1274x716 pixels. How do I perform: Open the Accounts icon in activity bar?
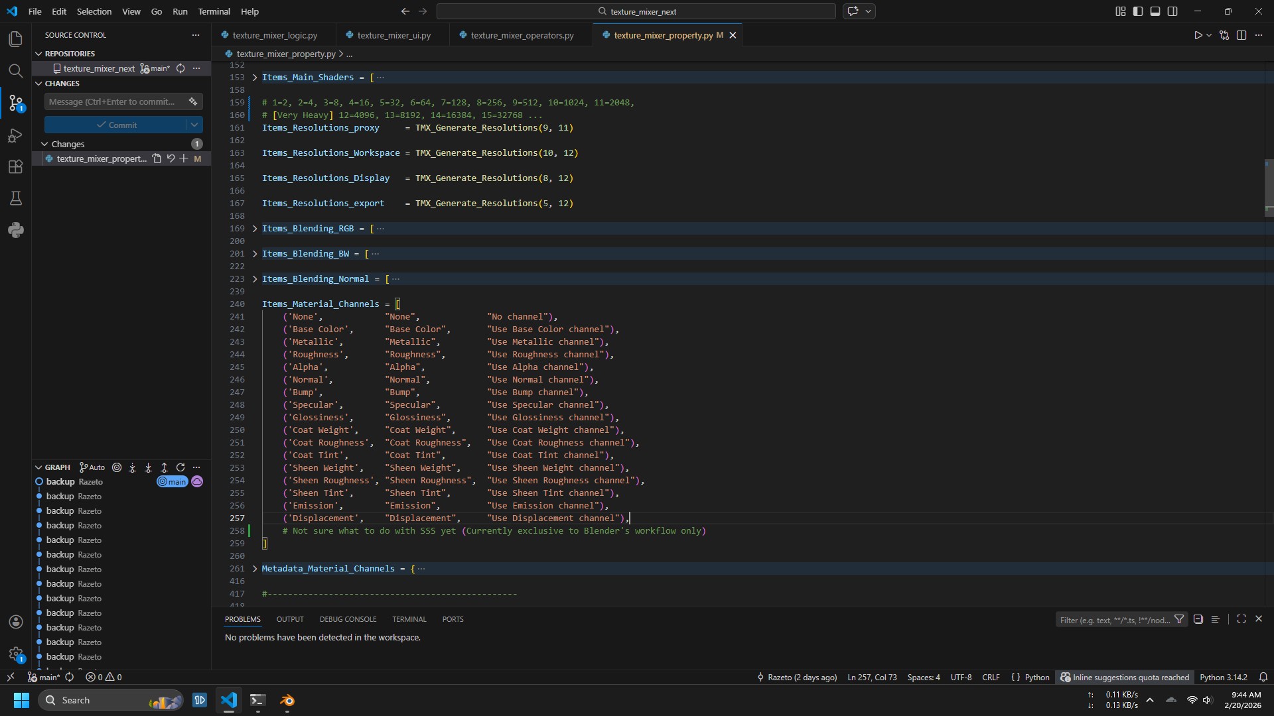coord(15,622)
